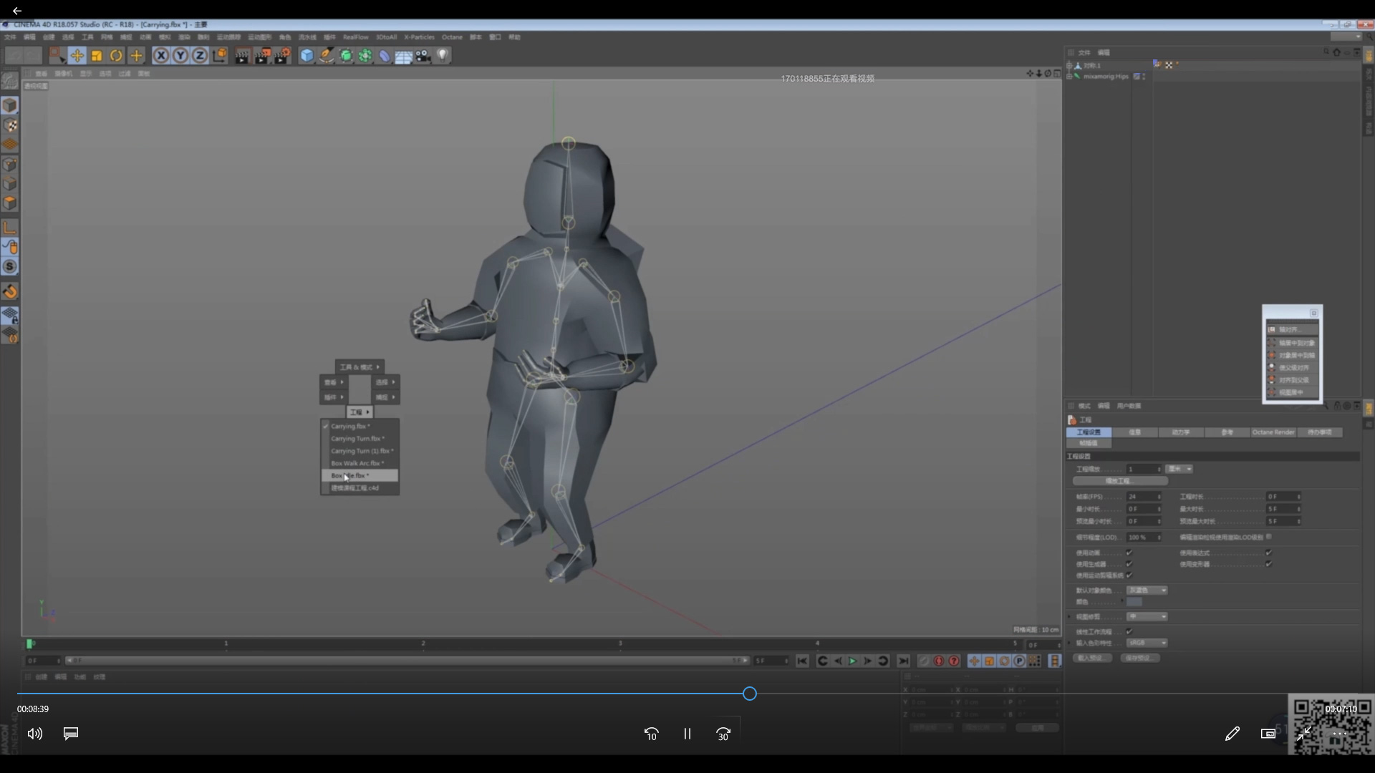
Task: Click the blue Cube primitive icon
Action: pos(307,56)
